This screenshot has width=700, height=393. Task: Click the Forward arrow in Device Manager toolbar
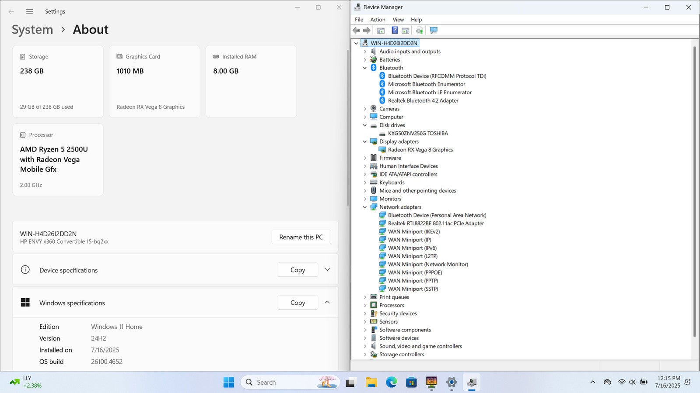click(367, 31)
